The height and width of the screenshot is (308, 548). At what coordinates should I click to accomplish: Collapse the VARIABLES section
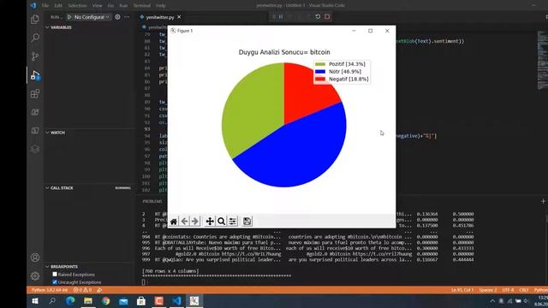tap(48, 27)
